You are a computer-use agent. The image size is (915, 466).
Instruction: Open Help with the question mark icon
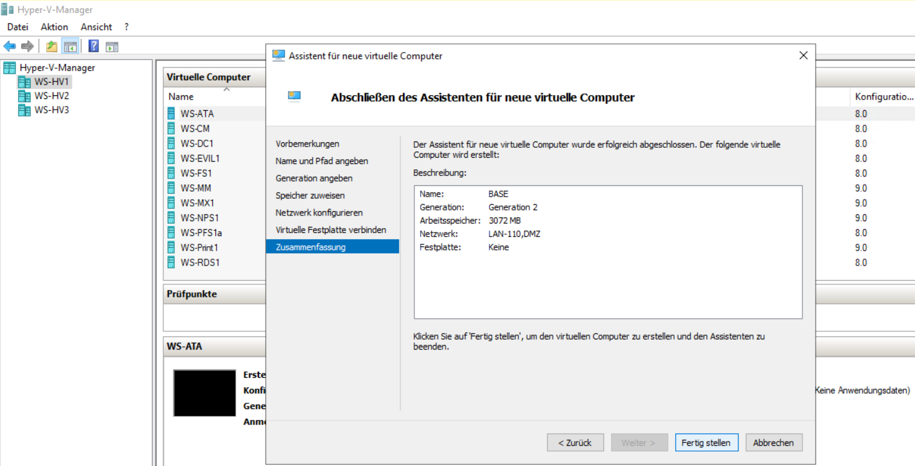pyautogui.click(x=94, y=46)
